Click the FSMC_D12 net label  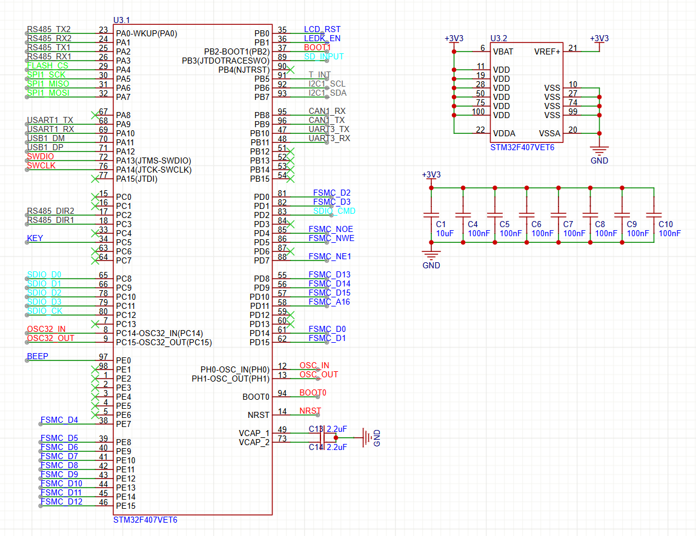61,502
